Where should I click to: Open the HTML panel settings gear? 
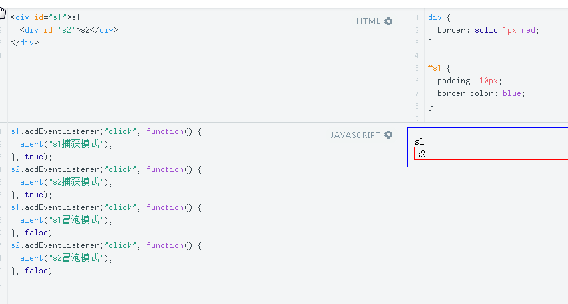[x=388, y=21]
